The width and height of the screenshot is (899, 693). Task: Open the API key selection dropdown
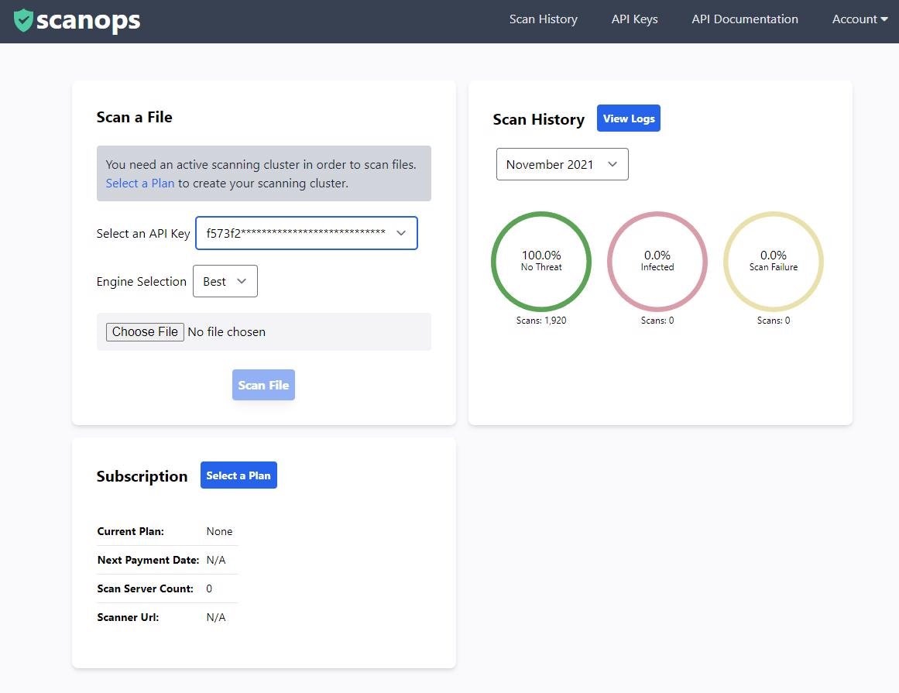pyautogui.click(x=306, y=233)
